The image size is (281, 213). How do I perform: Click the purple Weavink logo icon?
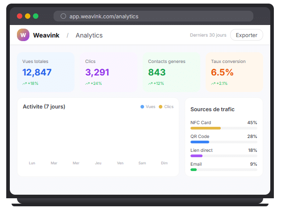pos(23,35)
